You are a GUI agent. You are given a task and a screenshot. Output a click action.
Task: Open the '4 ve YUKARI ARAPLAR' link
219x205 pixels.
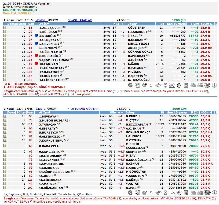pyautogui.click(x=83, y=109)
